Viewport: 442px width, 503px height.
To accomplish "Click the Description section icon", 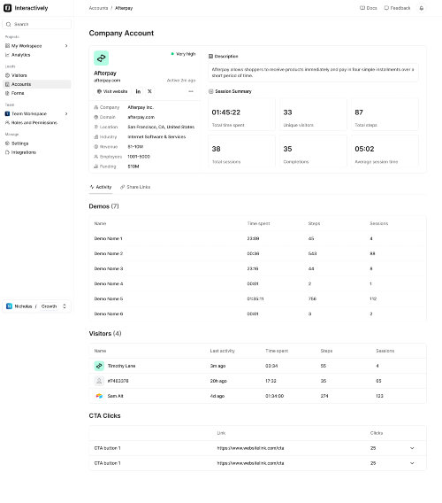I will point(210,56).
